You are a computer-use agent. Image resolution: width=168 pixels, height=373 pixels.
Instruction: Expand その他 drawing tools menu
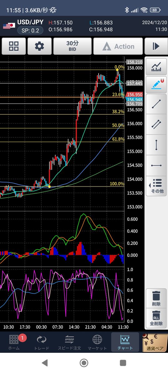click(156, 186)
